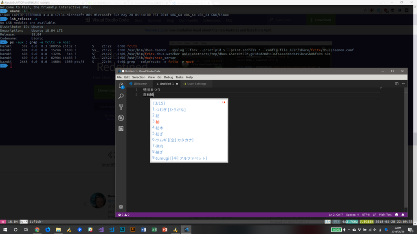Image resolution: width=417 pixels, height=234 pixels.
Task: Open PowerPoint from the taskbar
Action: tap(165, 230)
